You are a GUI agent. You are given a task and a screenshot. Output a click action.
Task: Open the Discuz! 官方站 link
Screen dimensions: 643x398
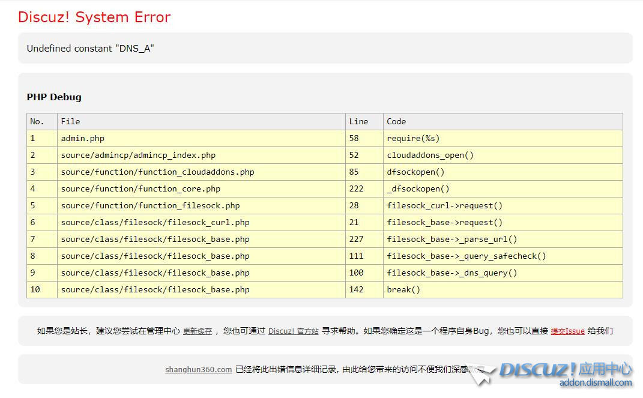point(293,331)
